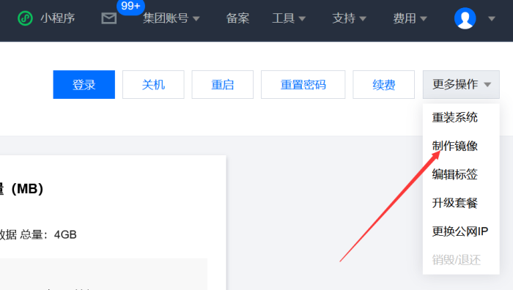Select 编辑标签 from the menu
This screenshot has height=290, width=513.
point(461,174)
